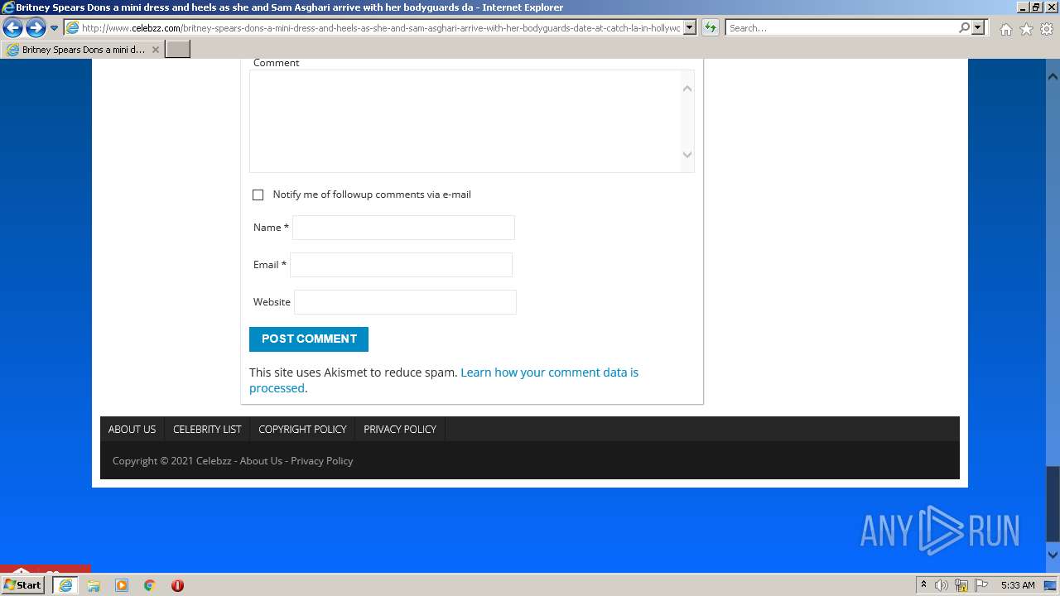Click the network tray icon
The width and height of the screenshot is (1060, 596).
coord(961,585)
